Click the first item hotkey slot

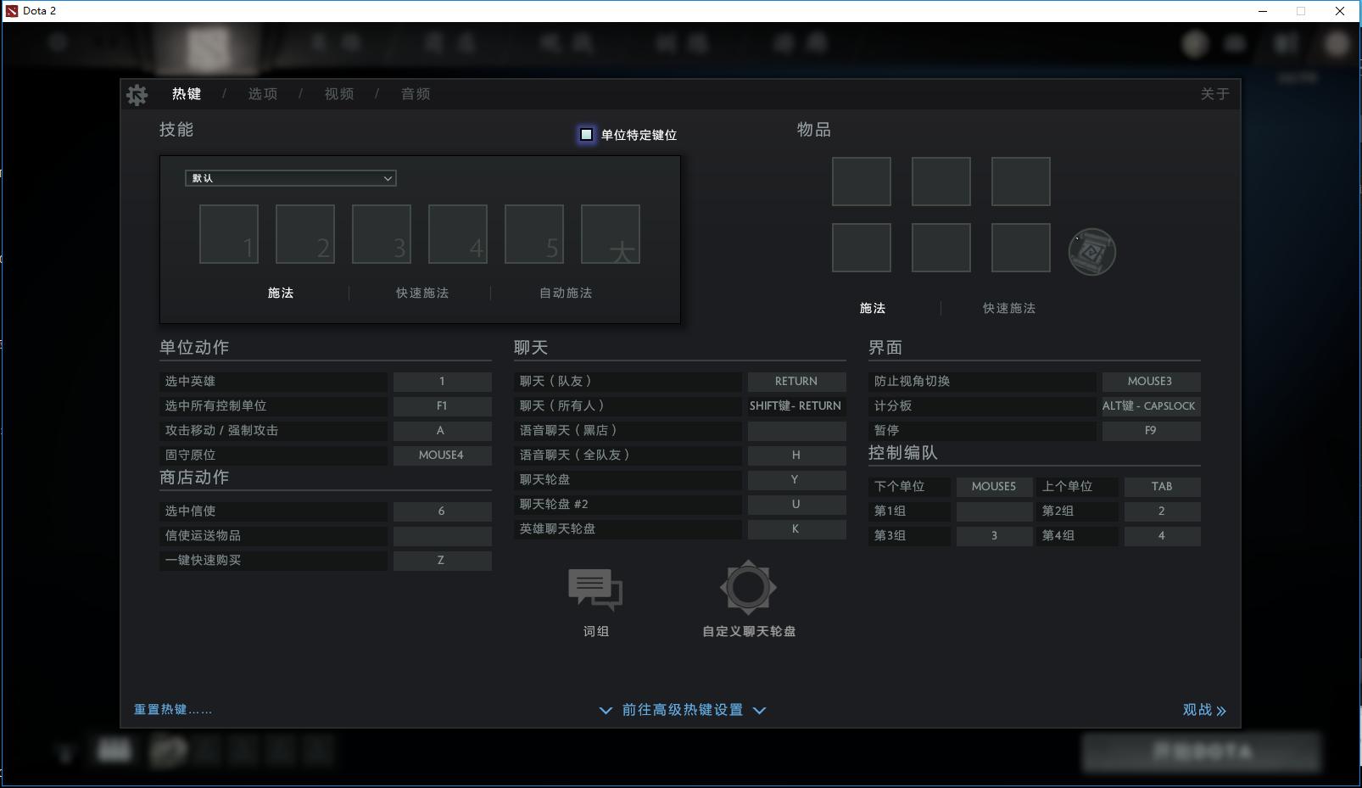[x=861, y=181]
